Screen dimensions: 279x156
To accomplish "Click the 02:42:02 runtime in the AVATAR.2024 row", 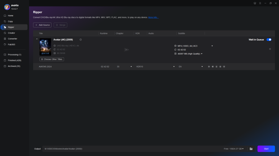I will coord(105,67).
